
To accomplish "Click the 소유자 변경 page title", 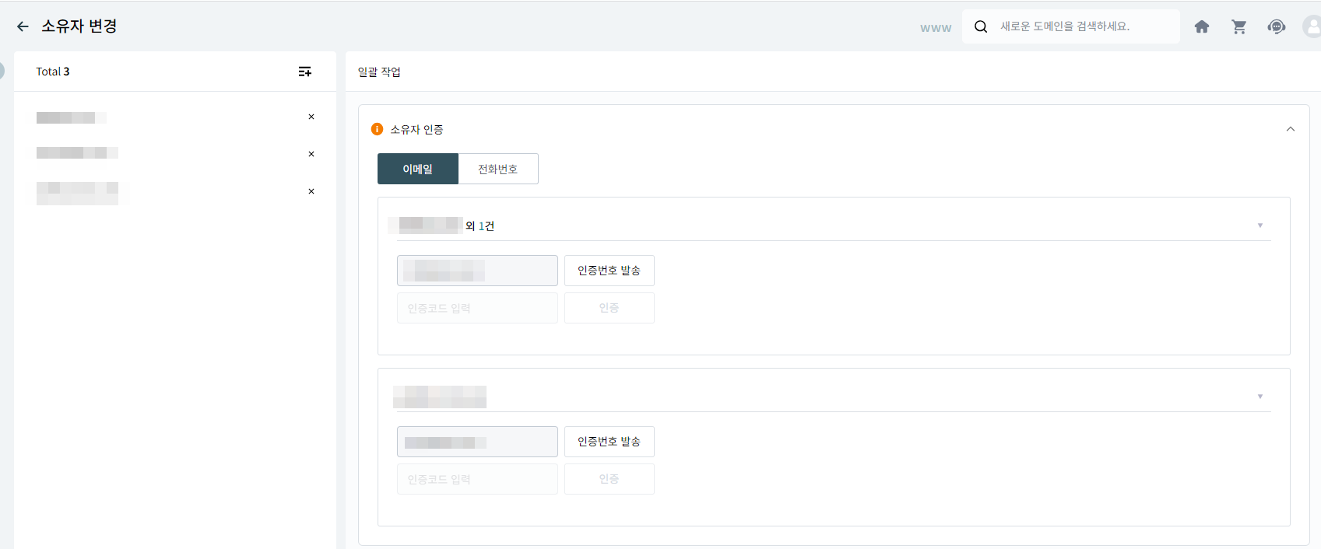I will click(79, 26).
